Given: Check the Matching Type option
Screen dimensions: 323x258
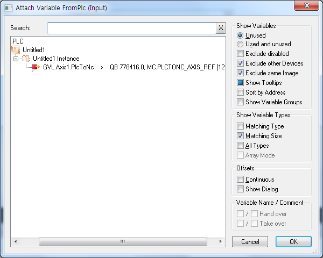Looking at the screenshot, I should (x=240, y=126).
